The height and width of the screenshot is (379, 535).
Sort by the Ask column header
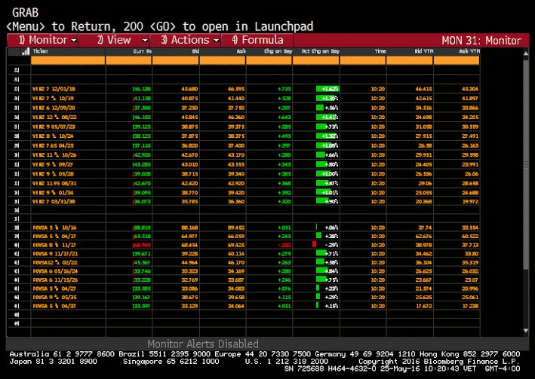click(241, 51)
